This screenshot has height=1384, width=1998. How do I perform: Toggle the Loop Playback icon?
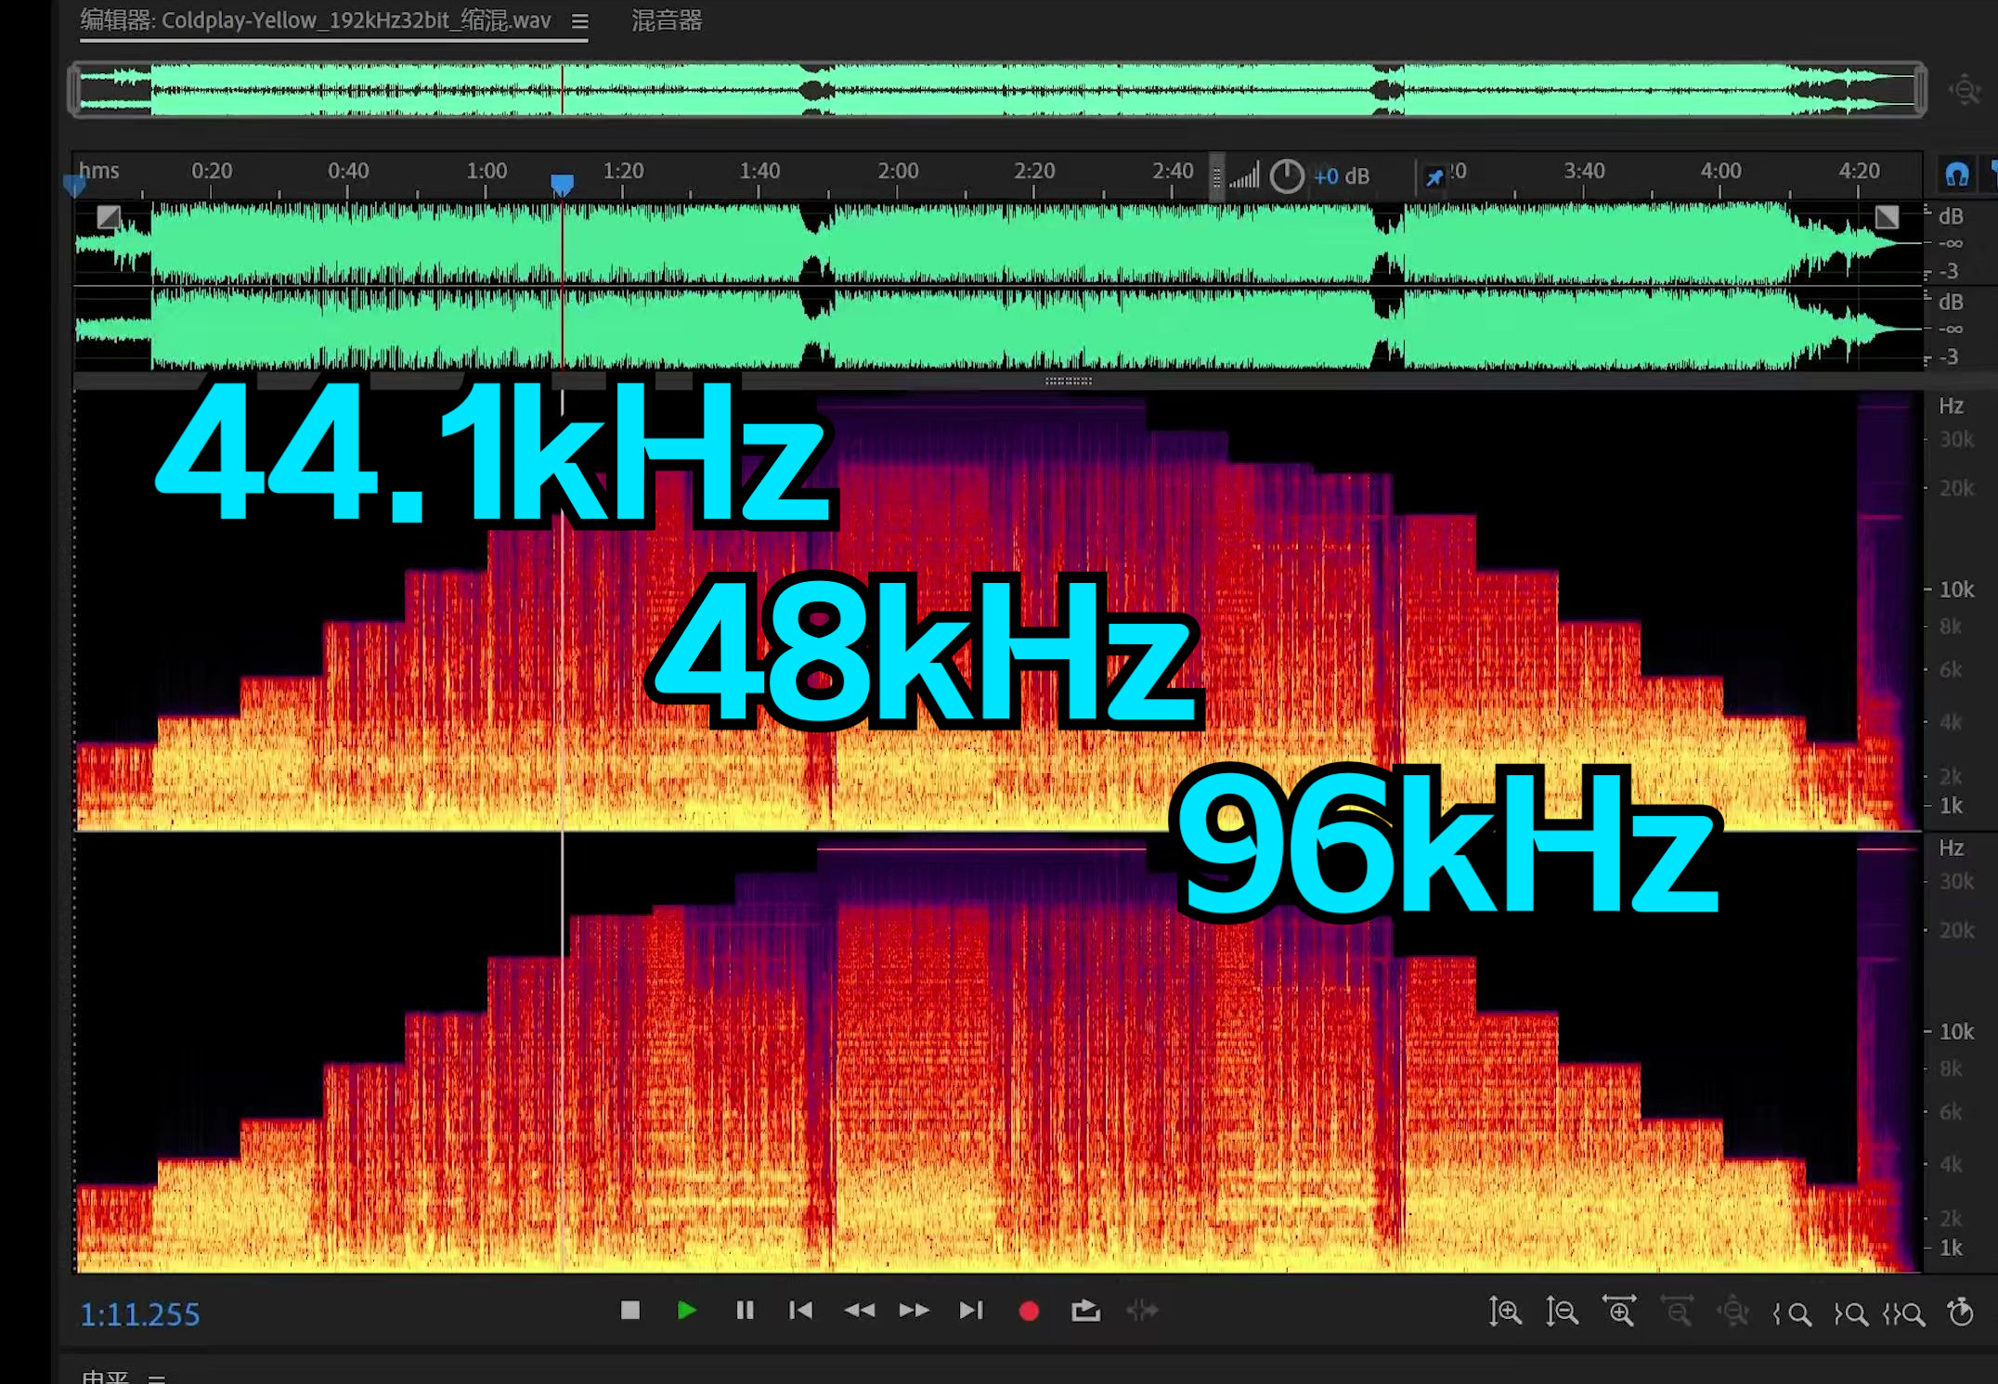[1085, 1311]
